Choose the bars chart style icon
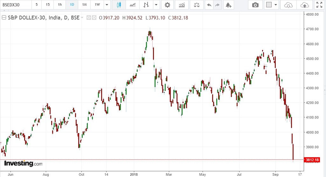Screen dimensions: 326x177 [146, 5]
